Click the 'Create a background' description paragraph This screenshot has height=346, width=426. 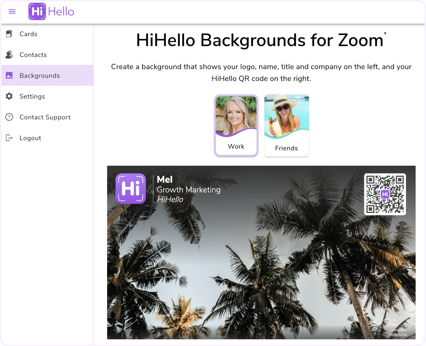pos(261,73)
